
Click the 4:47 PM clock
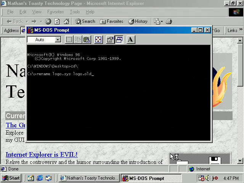click(231, 178)
